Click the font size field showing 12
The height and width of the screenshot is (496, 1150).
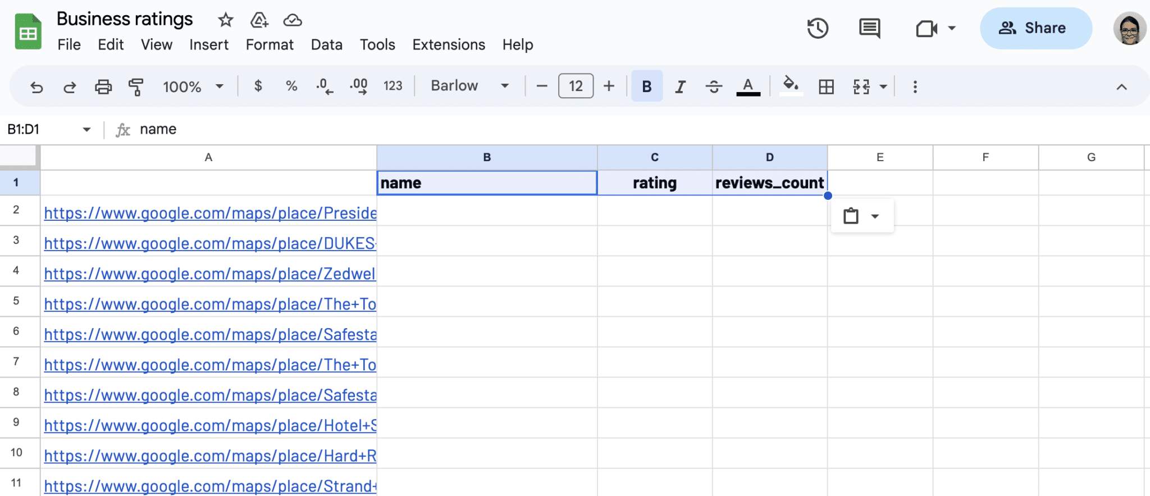coord(576,86)
